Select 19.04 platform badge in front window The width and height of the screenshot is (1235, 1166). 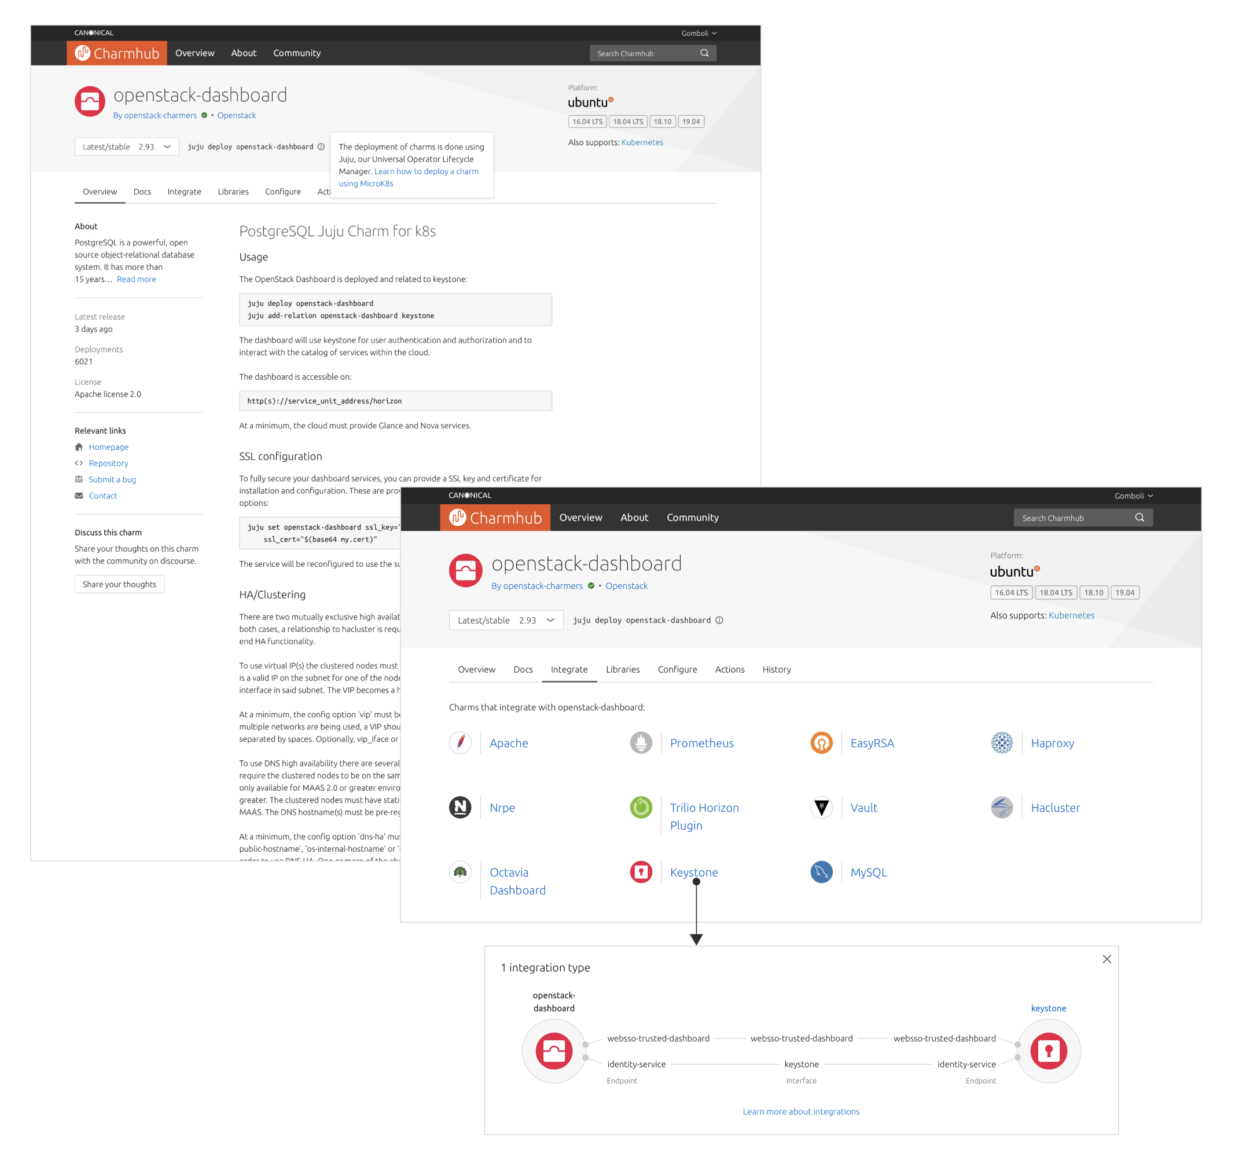[x=1124, y=592]
